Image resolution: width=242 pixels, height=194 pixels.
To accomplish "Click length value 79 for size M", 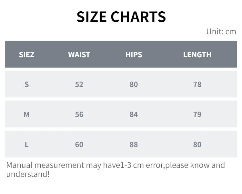I will pos(197,114).
